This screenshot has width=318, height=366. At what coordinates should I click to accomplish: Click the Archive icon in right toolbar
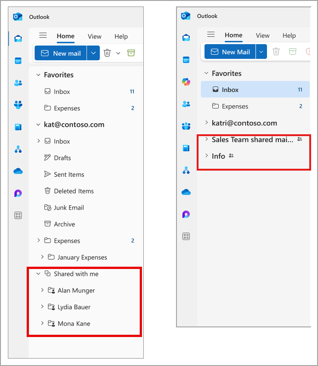(x=293, y=51)
